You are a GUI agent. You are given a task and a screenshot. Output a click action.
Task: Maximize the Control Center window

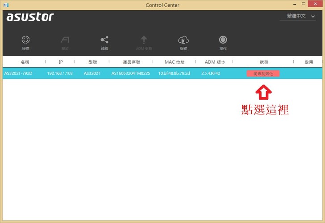[304, 4]
